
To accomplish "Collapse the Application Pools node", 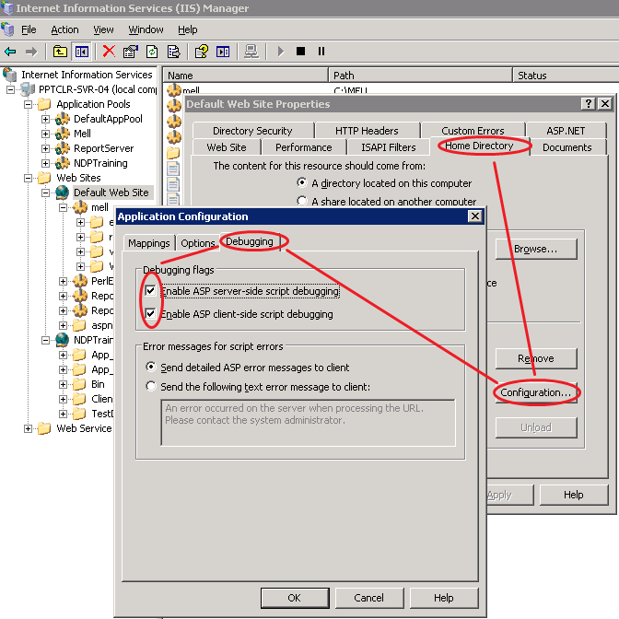I will click(28, 104).
